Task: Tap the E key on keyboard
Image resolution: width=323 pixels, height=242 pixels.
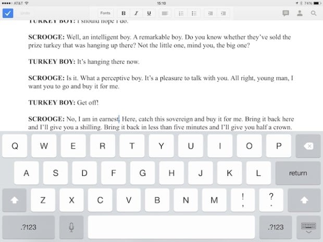Action: (x=73, y=146)
